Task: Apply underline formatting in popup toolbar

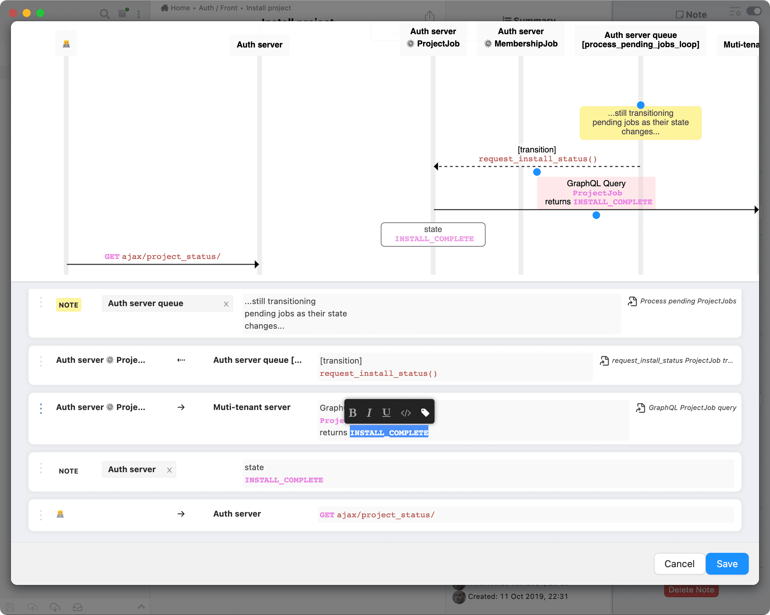Action: click(386, 412)
